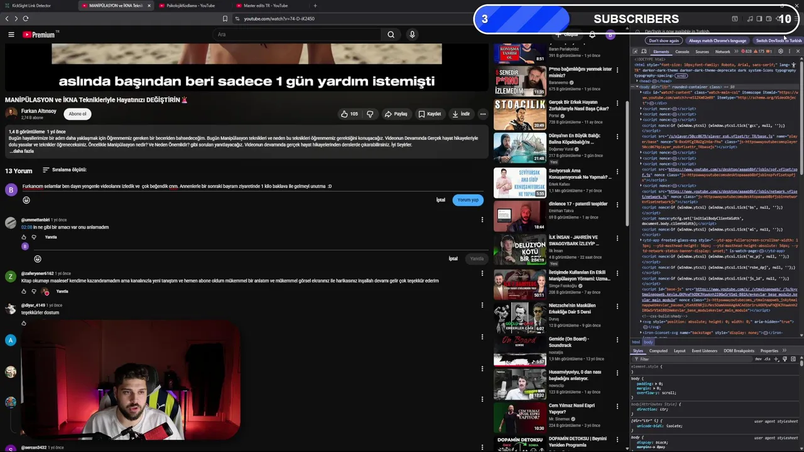Click İndir to download video
The height and width of the screenshot is (452, 804).
tap(460, 114)
